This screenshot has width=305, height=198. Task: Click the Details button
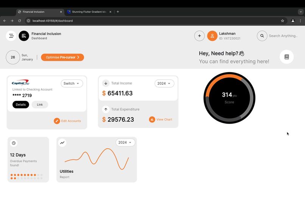[x=21, y=105]
